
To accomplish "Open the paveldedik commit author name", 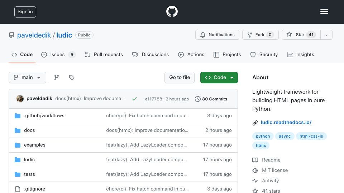I will (x=39, y=99).
